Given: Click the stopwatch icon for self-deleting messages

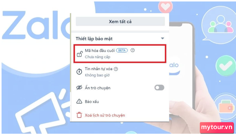Looking at the screenshot, I should (79, 72).
